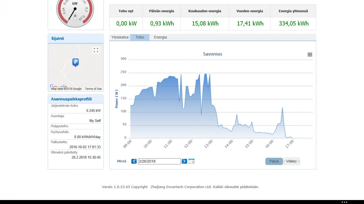Click the system size value 0.245 kW
The image size is (364, 204).
(x=94, y=111)
